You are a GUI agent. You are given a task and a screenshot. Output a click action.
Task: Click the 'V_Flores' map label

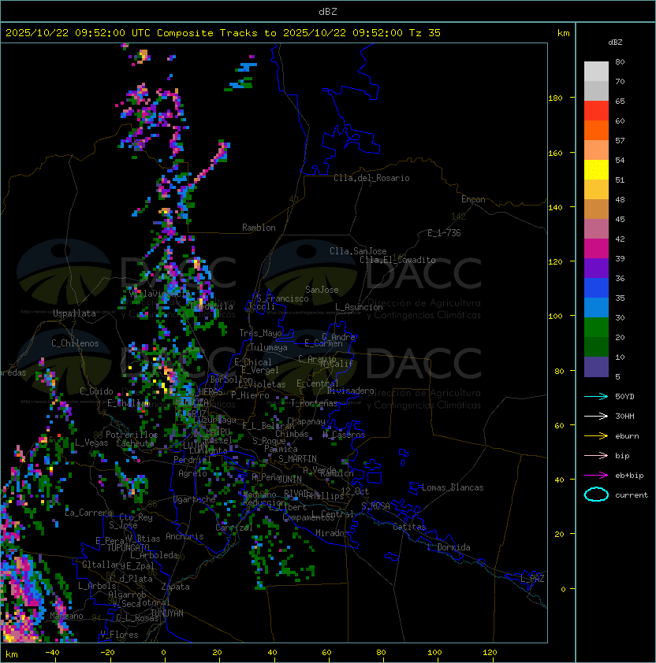pos(119,635)
